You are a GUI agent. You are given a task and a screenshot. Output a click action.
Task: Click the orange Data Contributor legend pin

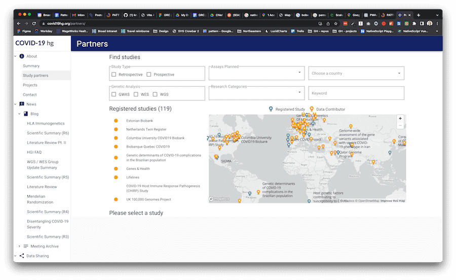312,109
